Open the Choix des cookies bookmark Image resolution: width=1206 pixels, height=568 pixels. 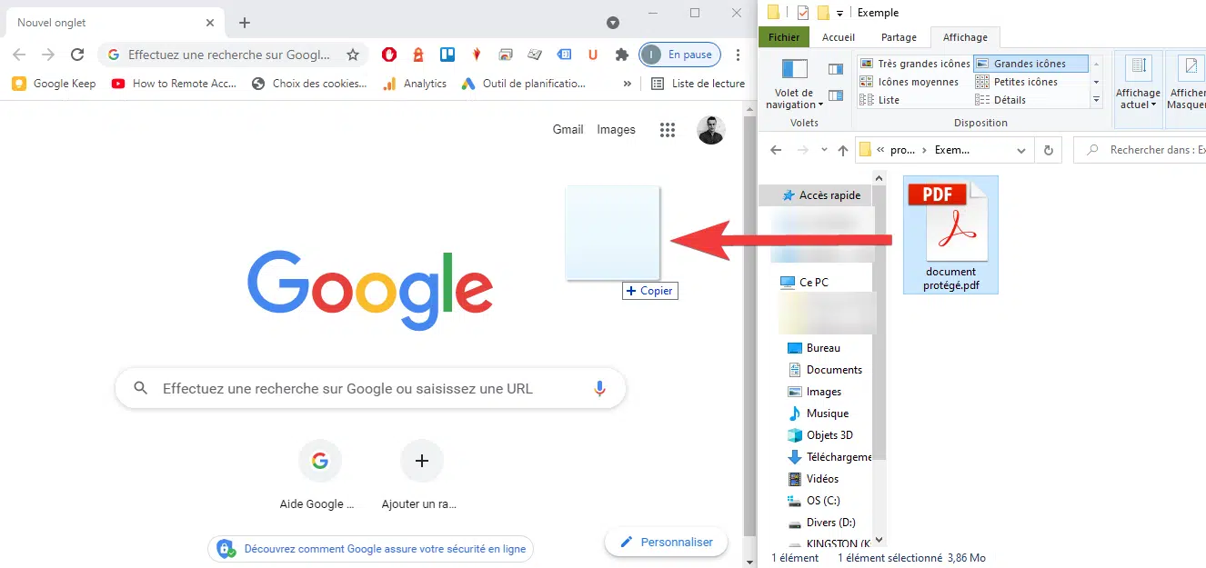tap(309, 83)
